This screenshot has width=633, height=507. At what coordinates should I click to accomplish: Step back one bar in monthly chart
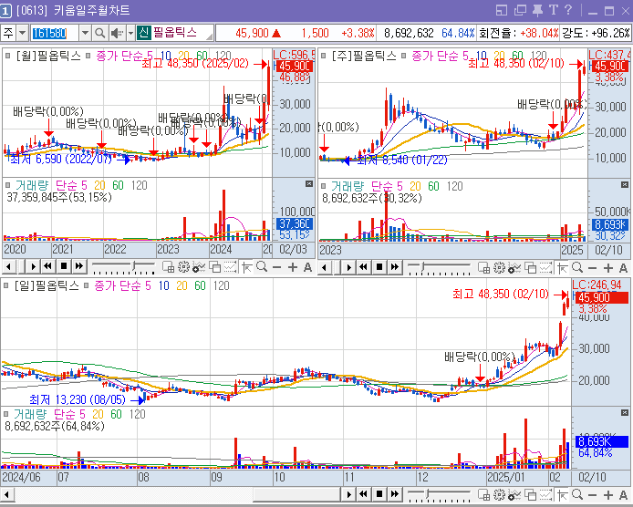[x=9, y=267]
